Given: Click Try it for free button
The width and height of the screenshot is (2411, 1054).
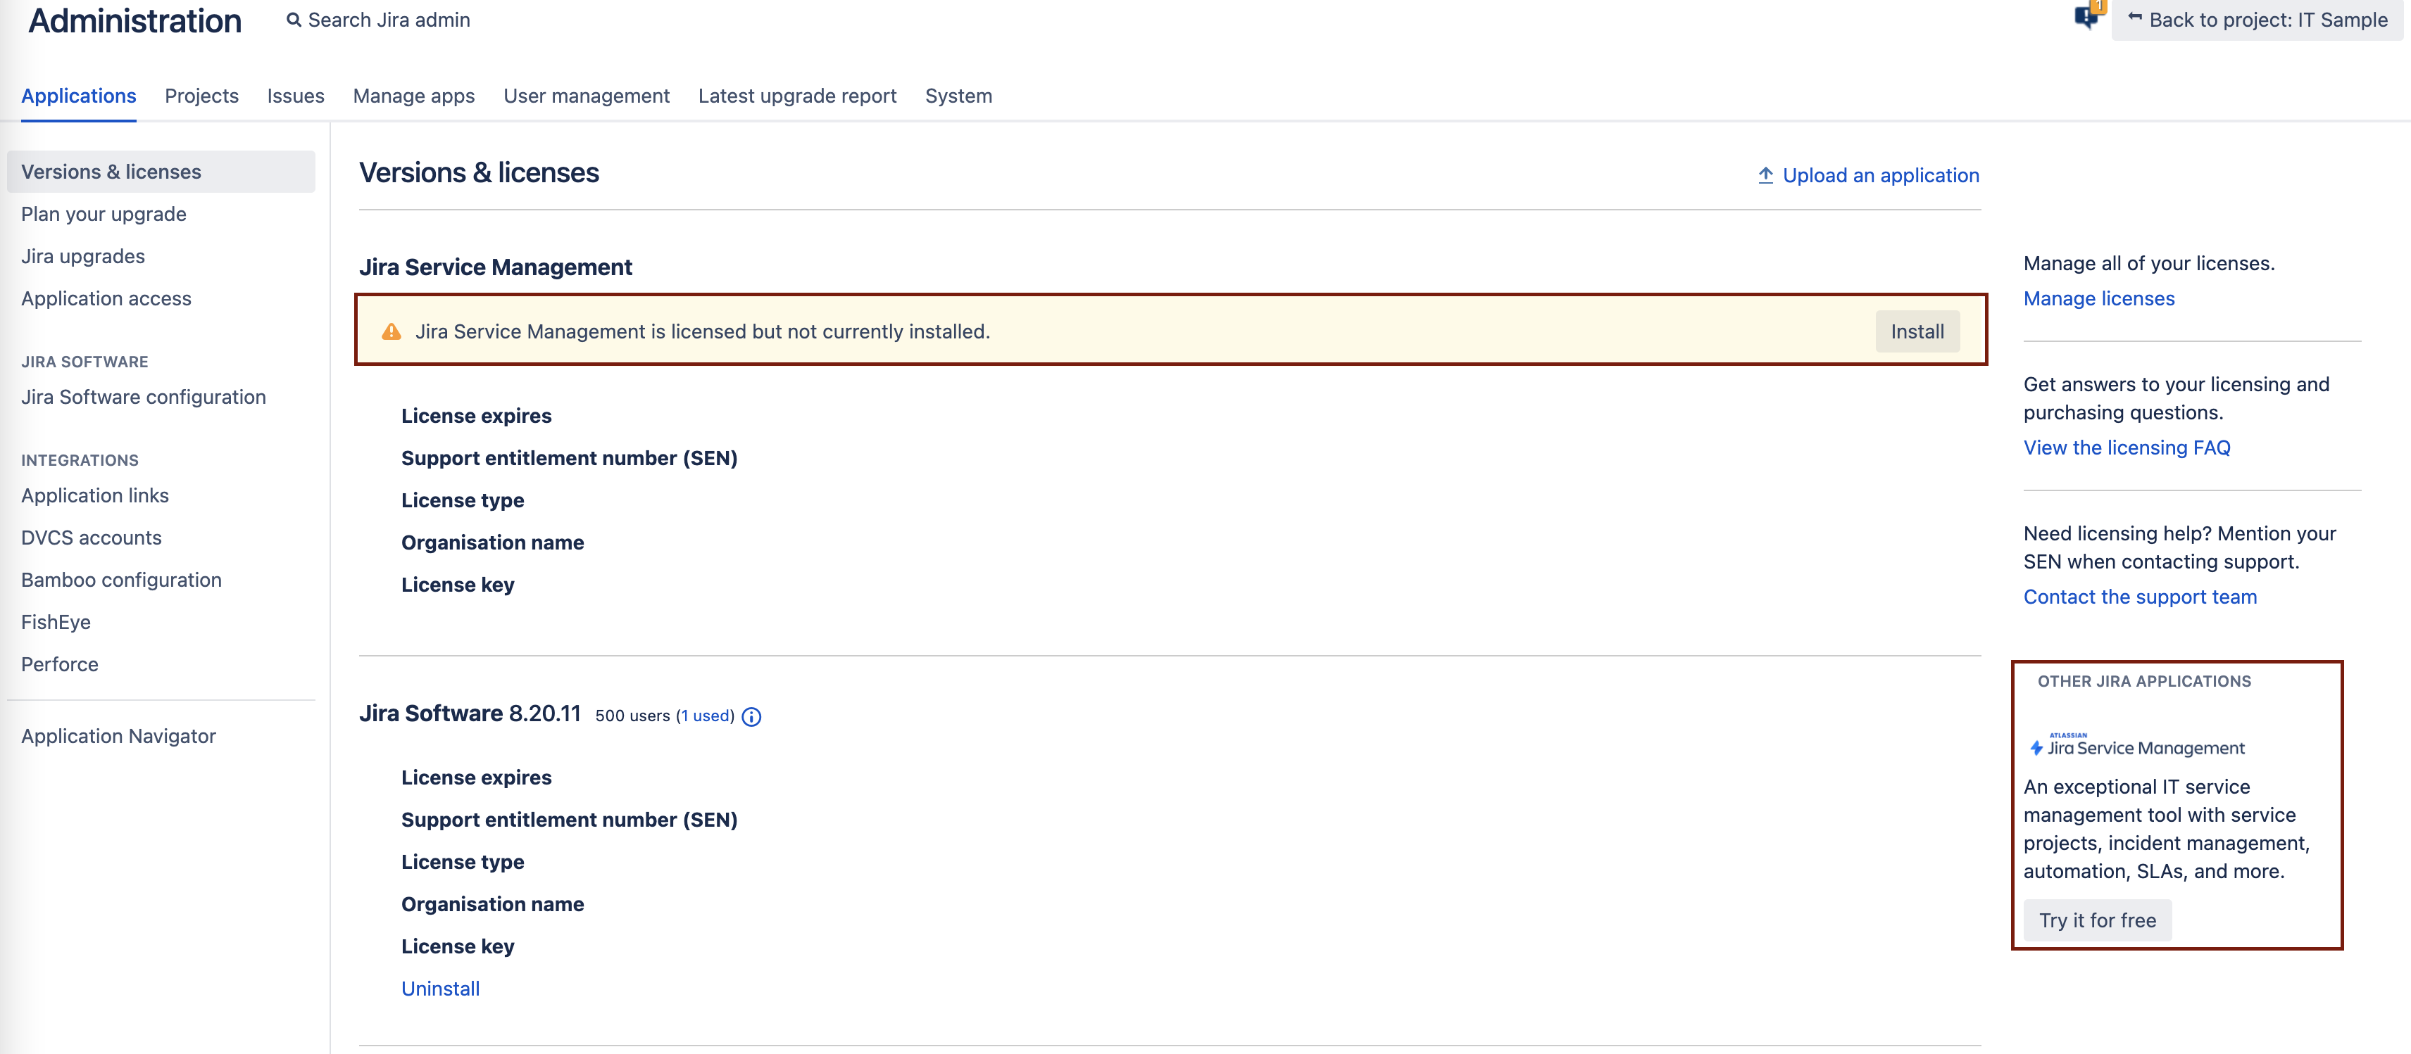Looking at the screenshot, I should (2096, 920).
